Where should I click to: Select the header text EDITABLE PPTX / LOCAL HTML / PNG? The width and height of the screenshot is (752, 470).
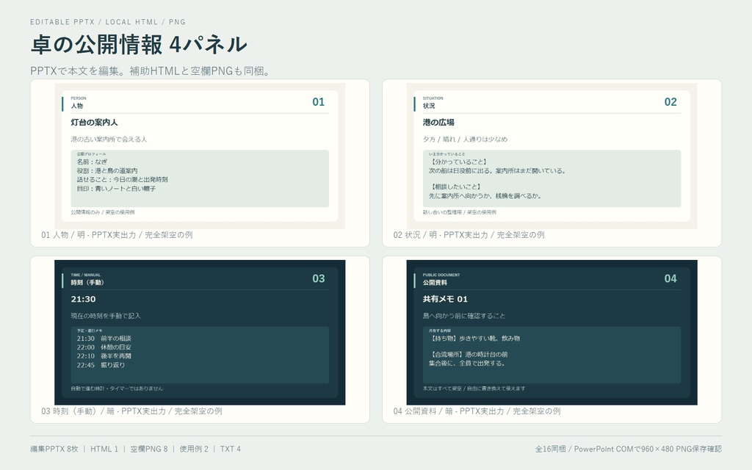click(x=108, y=22)
